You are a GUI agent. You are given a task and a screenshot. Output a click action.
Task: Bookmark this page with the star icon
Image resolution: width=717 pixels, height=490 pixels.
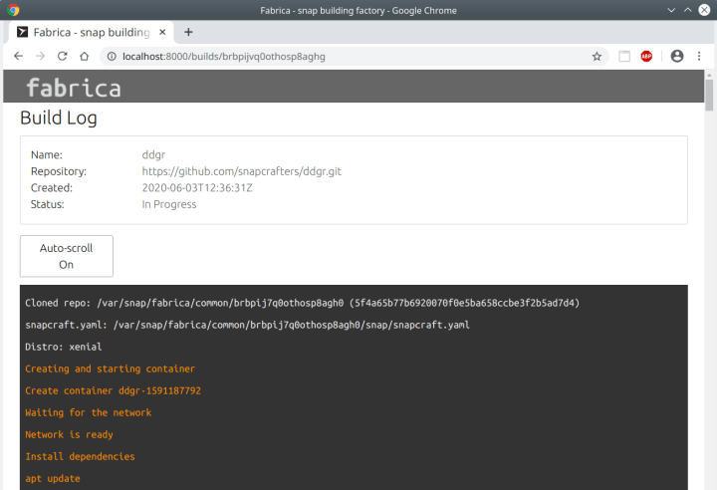597,57
